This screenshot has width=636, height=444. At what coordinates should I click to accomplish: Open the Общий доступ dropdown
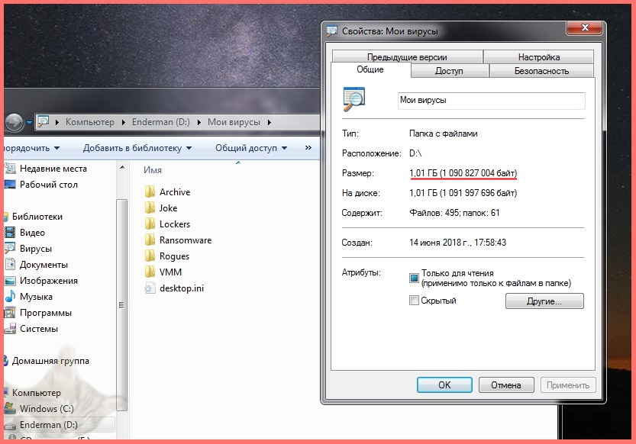click(251, 148)
